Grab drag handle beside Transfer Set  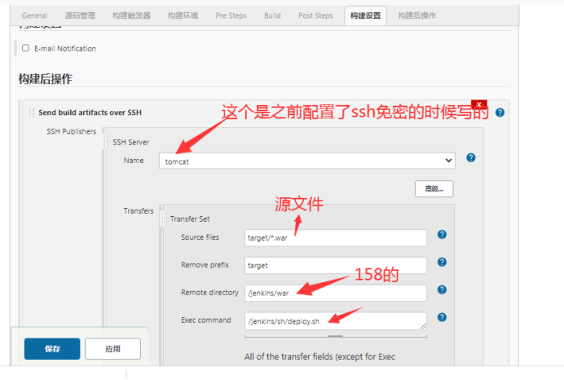[163, 219]
